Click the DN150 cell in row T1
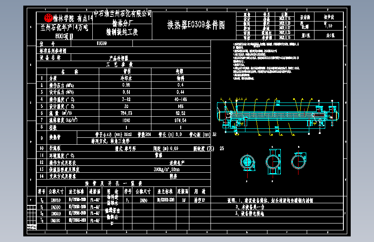Image resolution: width=374 pixels, height=242 pixels. coord(56,200)
